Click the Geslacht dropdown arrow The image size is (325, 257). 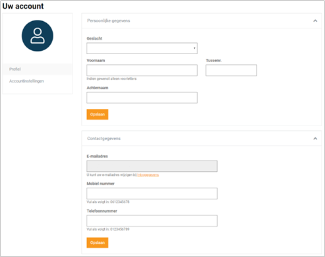coord(194,48)
